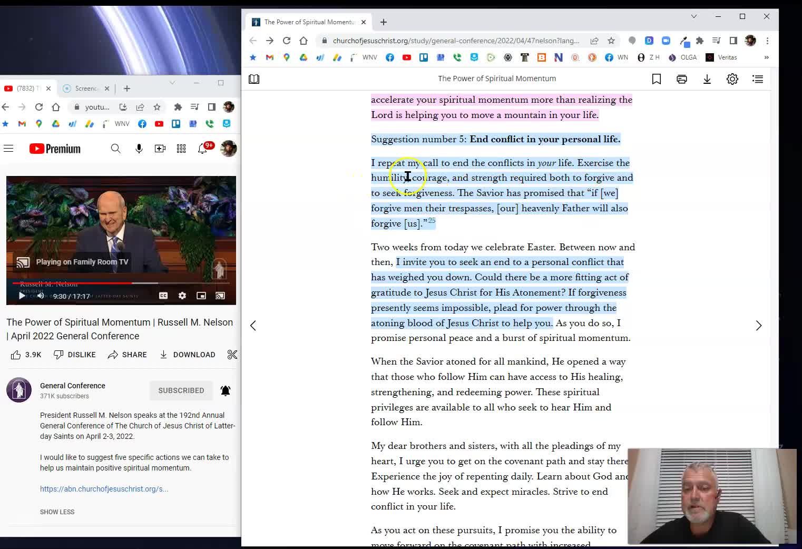
Task: Toggle closed captions on the video
Action: tap(163, 296)
